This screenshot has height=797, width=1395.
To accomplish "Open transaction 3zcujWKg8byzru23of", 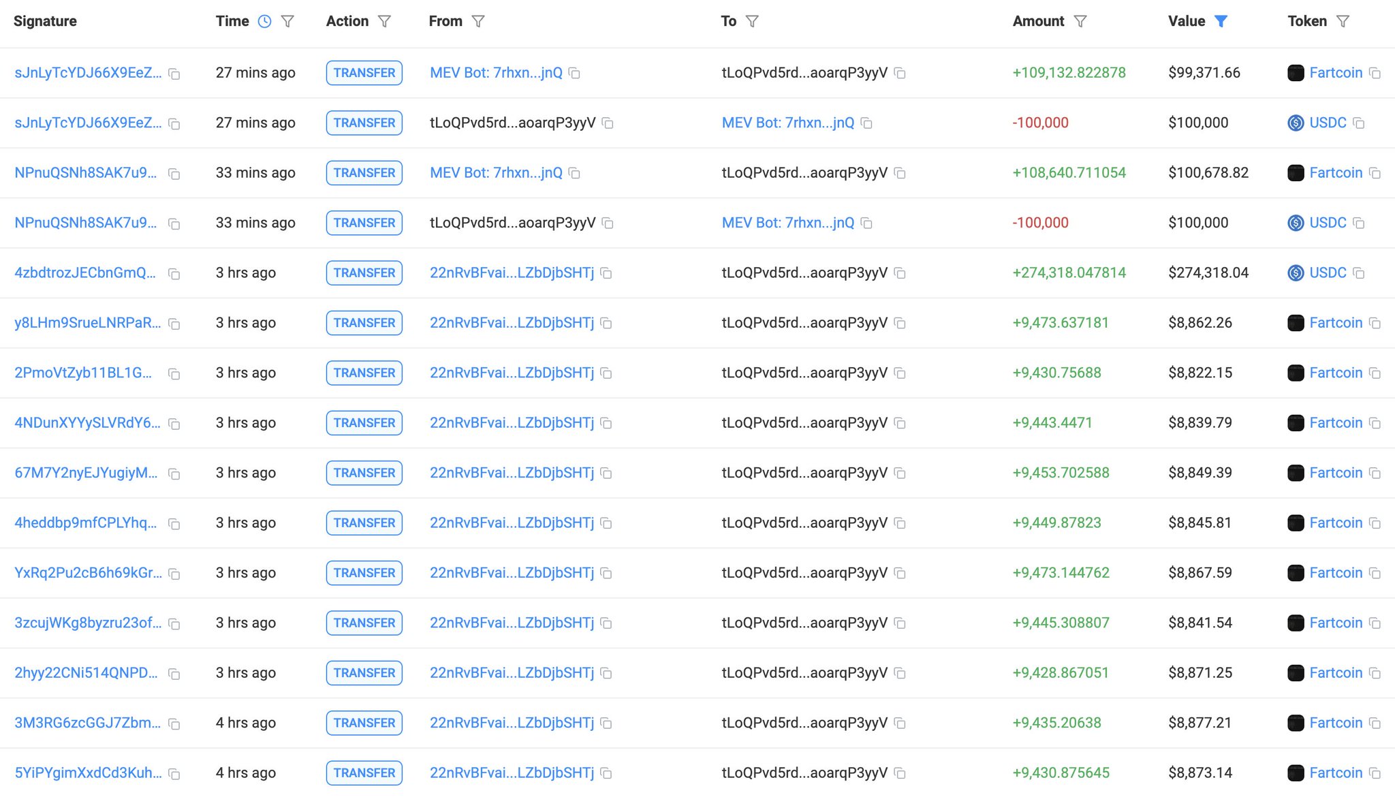I will (89, 623).
